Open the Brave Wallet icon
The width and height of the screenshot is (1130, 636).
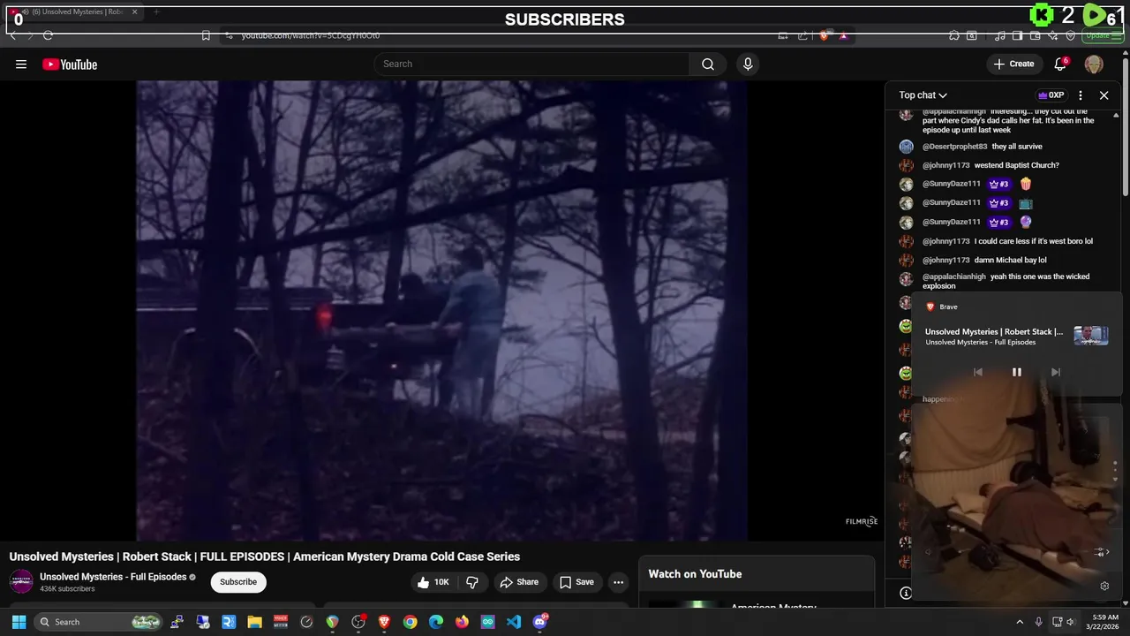point(1035,35)
